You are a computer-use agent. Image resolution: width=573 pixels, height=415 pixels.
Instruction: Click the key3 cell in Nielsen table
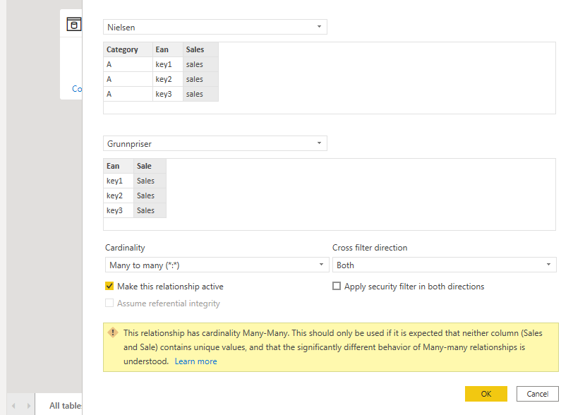[168, 94]
